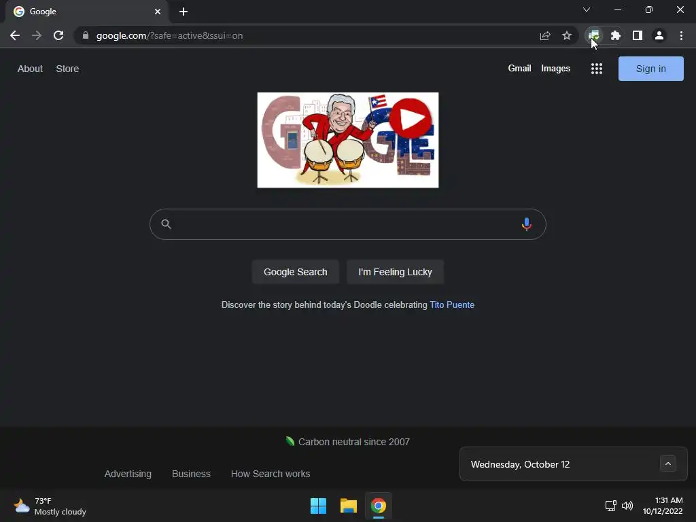The image size is (696, 522).
Task: Bookmark this tab with star icon
Action: coord(567,35)
